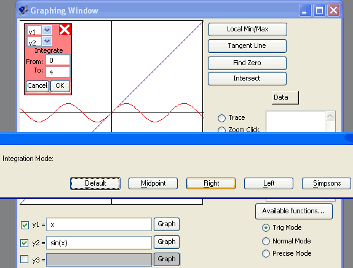
Task: Select Midpoint integration mode
Action: click(x=153, y=183)
